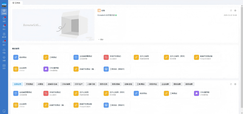
Task: Click red mysql版本 icon in 全部应用 list
Action: coord(46,93)
